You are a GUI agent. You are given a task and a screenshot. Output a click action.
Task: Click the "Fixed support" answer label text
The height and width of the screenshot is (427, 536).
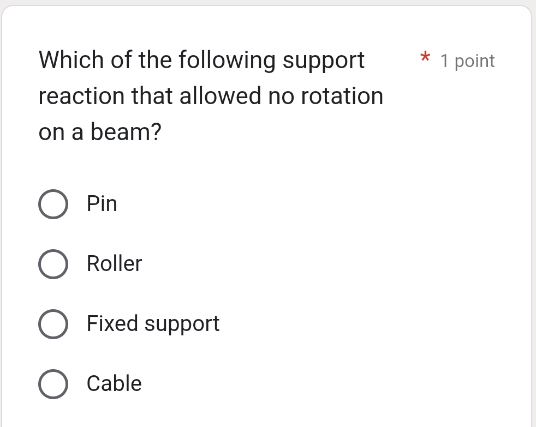(153, 323)
